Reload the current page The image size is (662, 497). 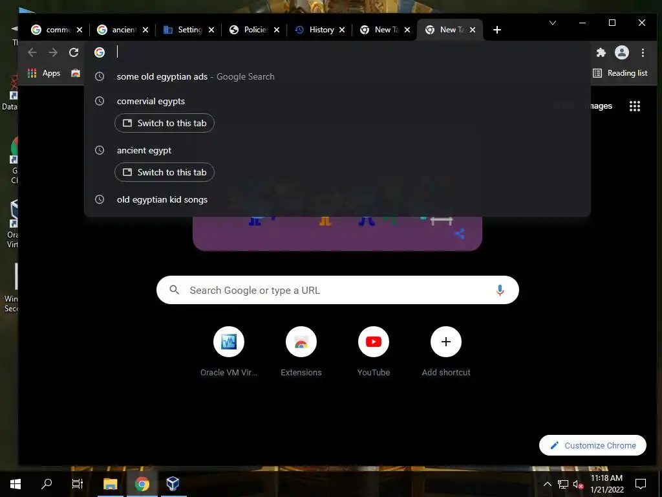tap(74, 52)
